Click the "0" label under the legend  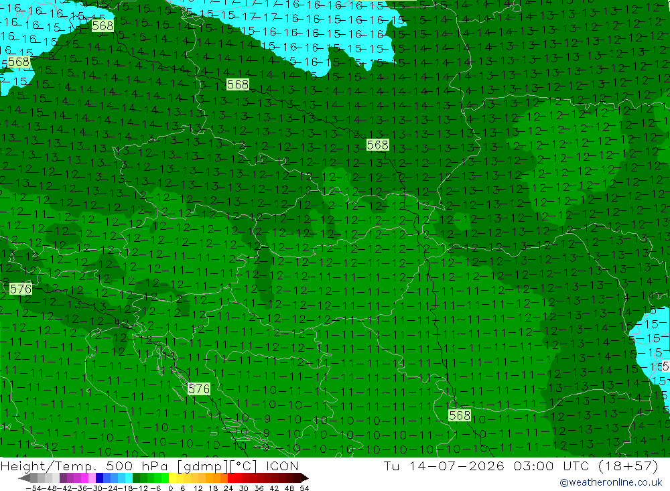click(170, 488)
